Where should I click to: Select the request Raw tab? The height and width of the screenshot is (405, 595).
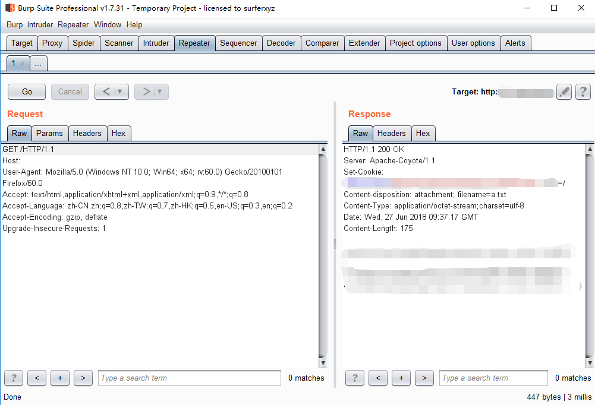(x=20, y=134)
